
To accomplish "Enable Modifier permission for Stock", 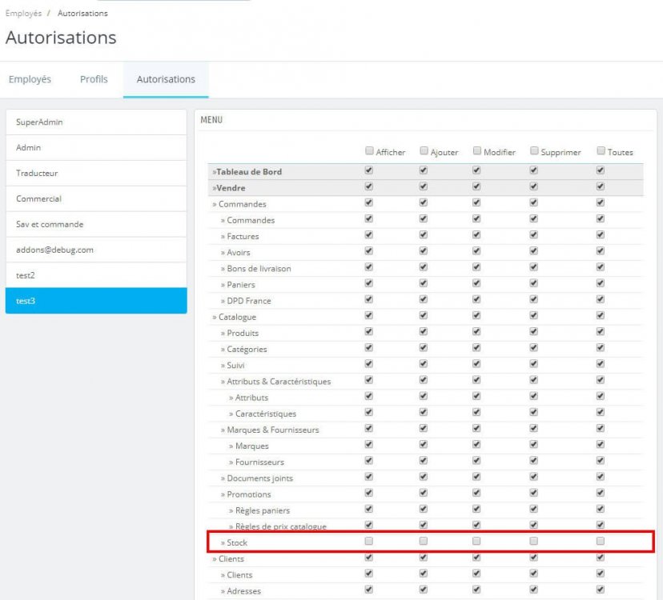I will click(476, 541).
